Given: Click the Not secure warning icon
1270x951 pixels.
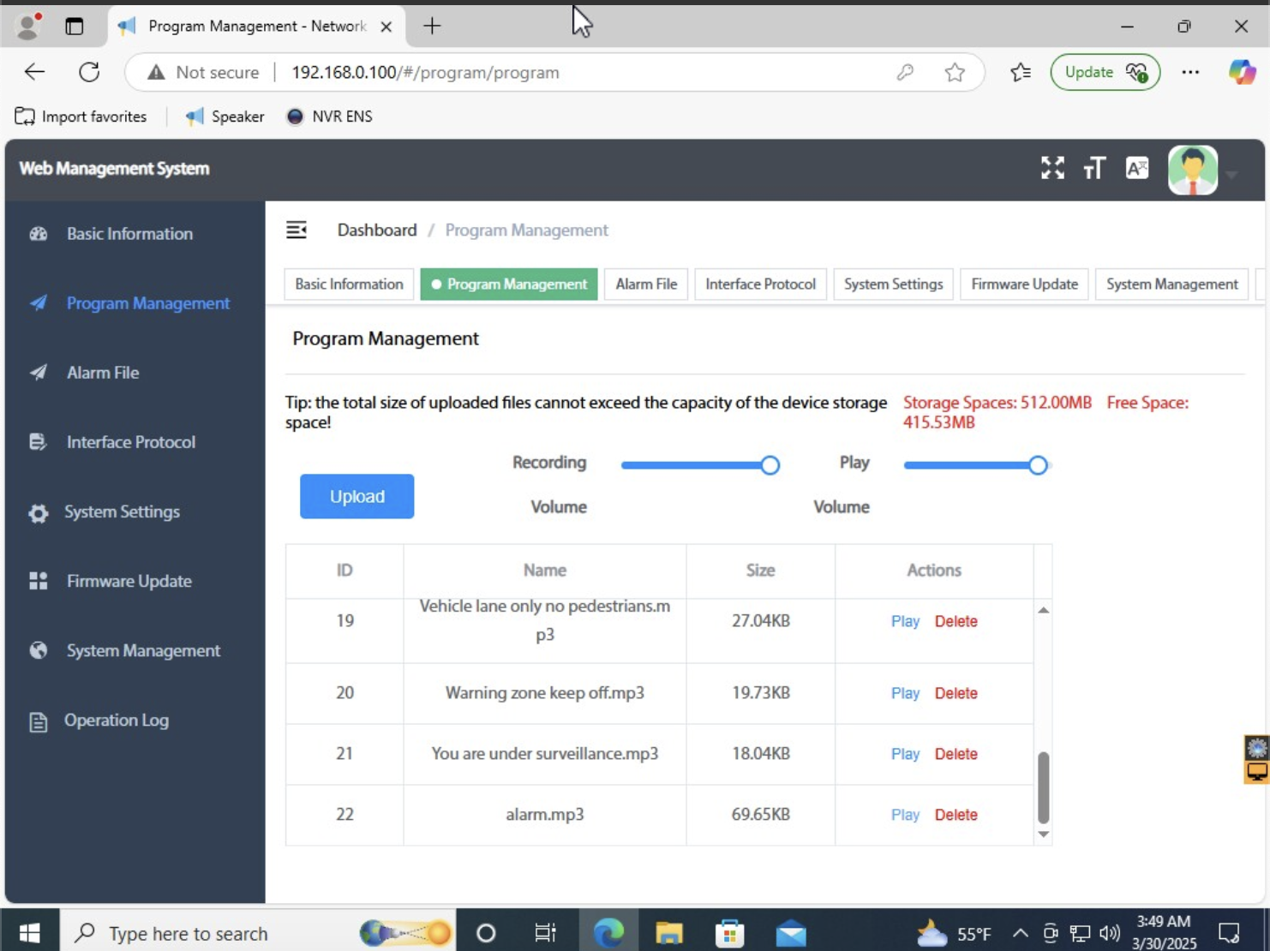Looking at the screenshot, I should pos(156,73).
